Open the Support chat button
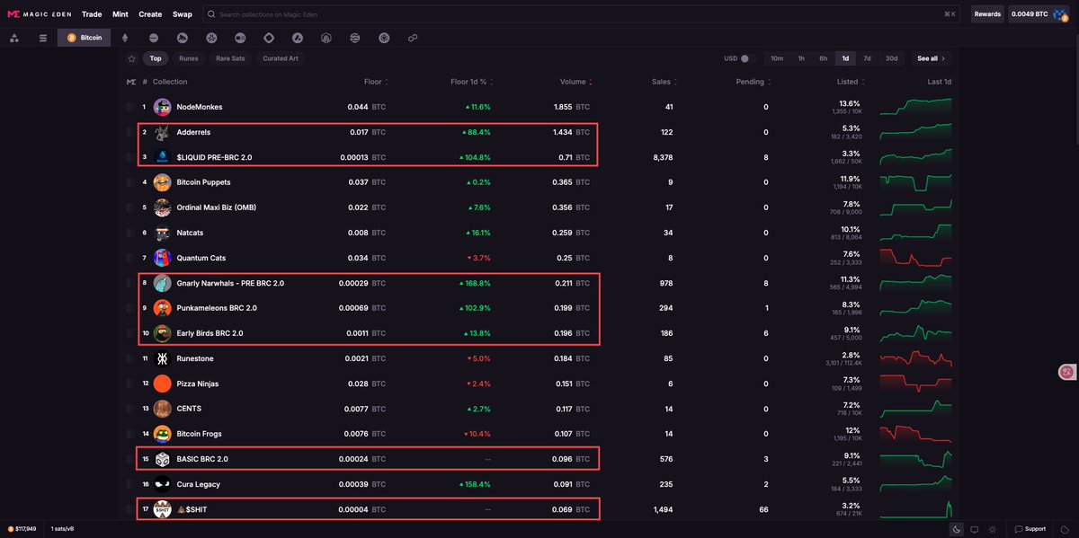Image resolution: width=1079 pixels, height=538 pixels. click(x=1030, y=528)
